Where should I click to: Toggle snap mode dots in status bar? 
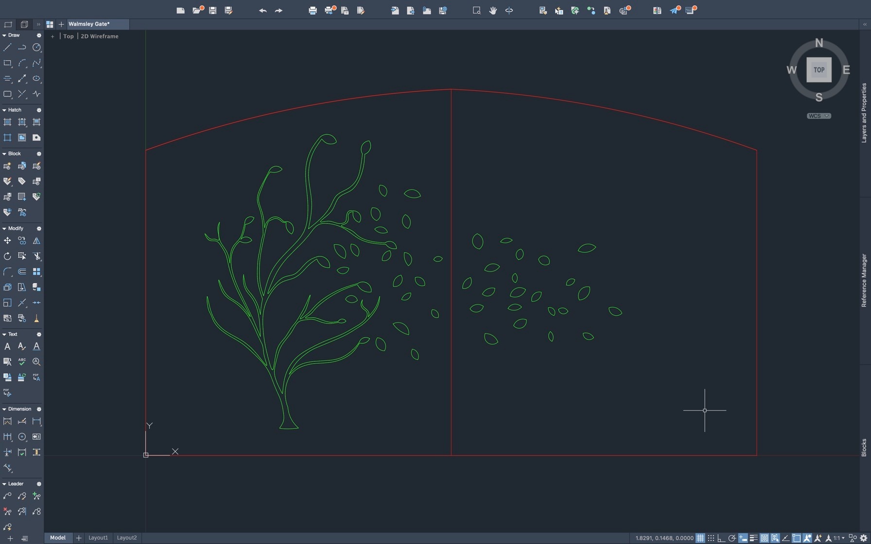pos(711,538)
